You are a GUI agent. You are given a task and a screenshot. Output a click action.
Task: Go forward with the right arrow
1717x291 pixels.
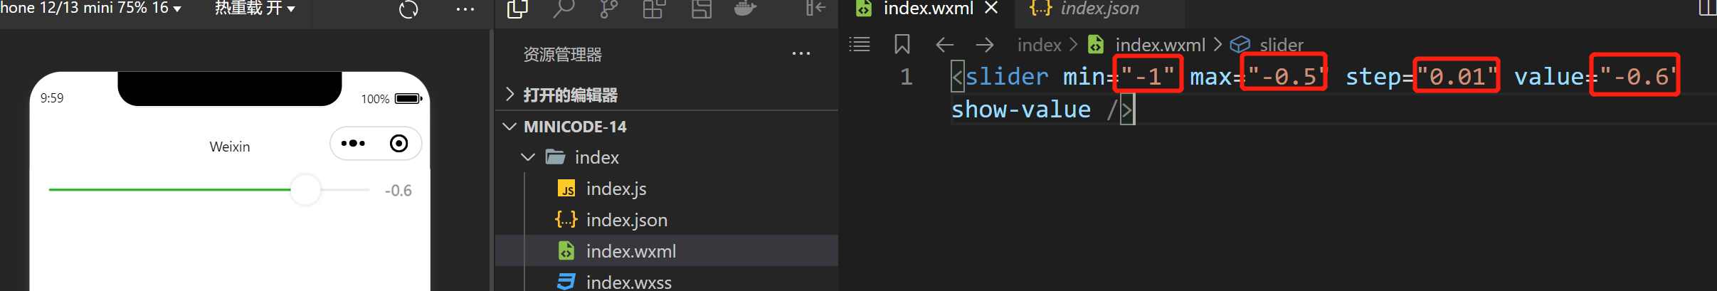click(985, 45)
